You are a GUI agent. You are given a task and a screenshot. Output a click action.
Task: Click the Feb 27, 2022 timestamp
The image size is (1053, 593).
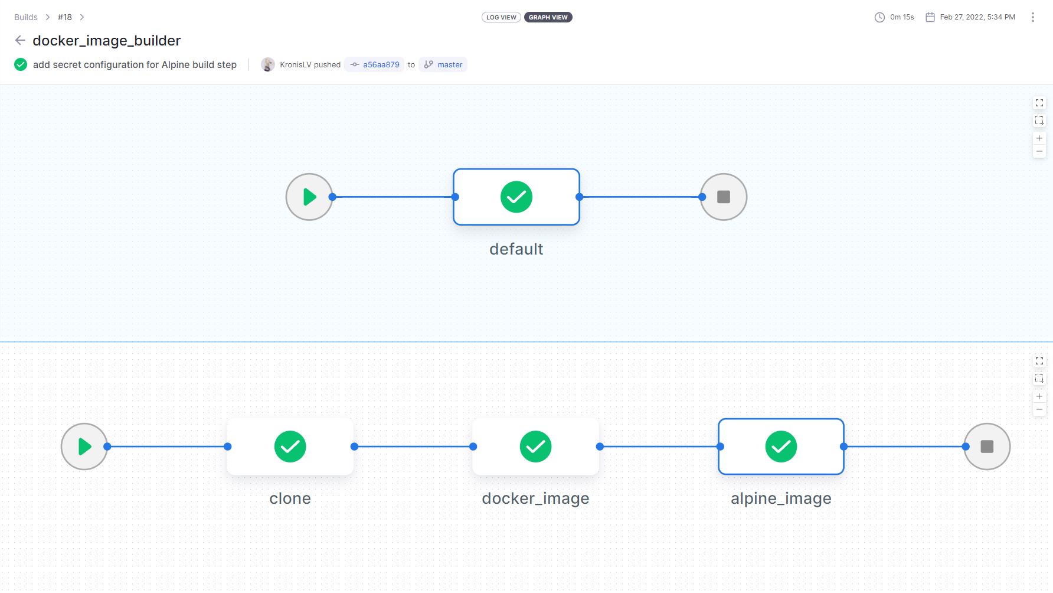point(977,17)
